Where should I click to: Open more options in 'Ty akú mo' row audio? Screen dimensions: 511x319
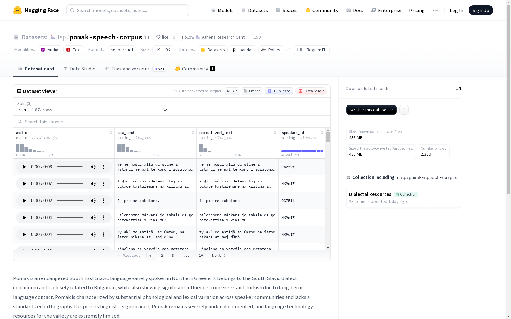[x=103, y=234]
